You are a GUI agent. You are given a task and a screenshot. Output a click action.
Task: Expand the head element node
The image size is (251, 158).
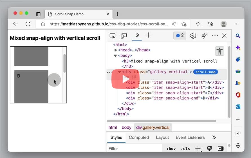116,50
